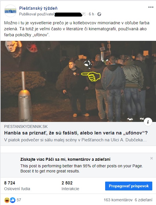156x205 pixels.
Task: Click the question mark next to publisher name
Action: point(83,14)
